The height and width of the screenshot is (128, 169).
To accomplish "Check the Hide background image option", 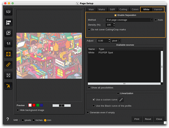I will click(18, 110).
